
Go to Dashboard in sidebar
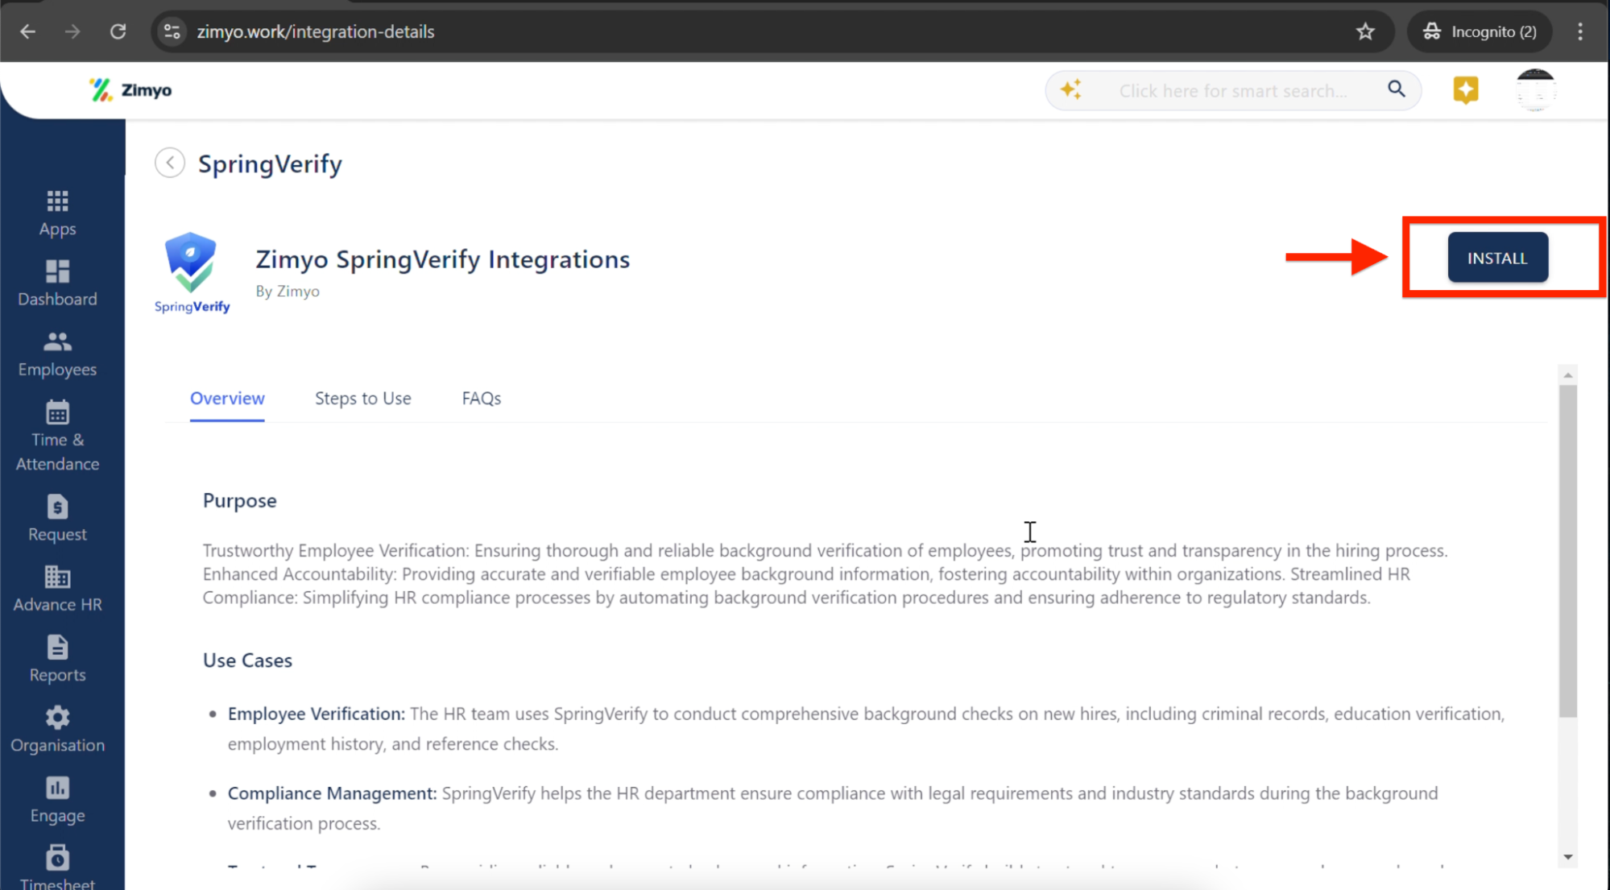coord(57,284)
